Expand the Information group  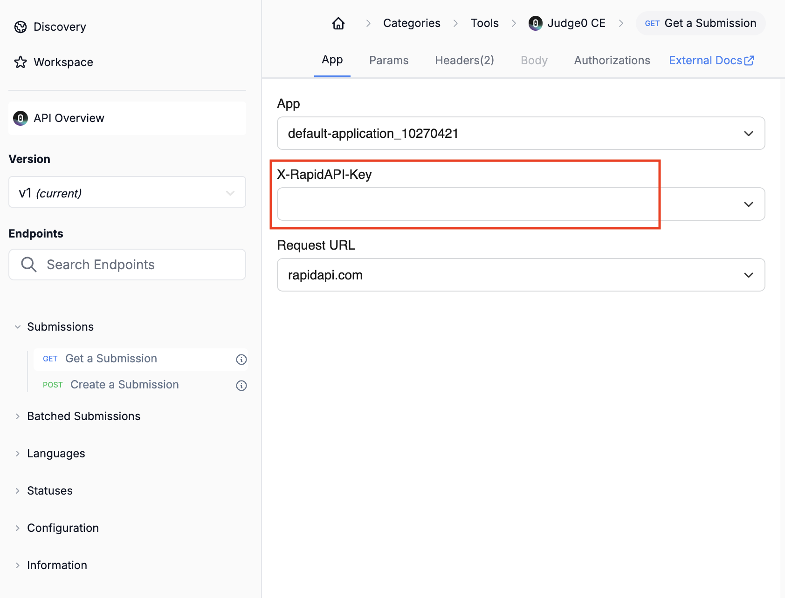tap(18, 565)
